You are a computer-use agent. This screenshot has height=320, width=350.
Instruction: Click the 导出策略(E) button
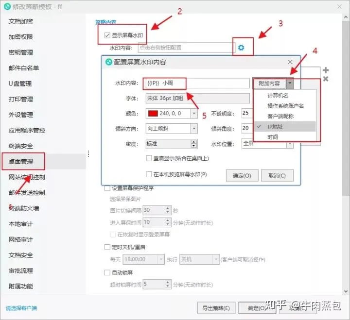click(216, 308)
